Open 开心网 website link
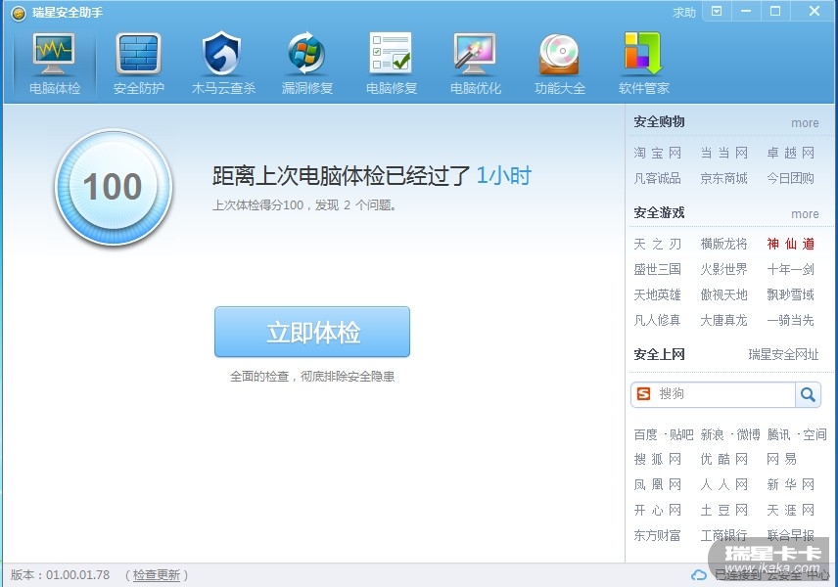This screenshot has width=838, height=587. pyautogui.click(x=657, y=511)
